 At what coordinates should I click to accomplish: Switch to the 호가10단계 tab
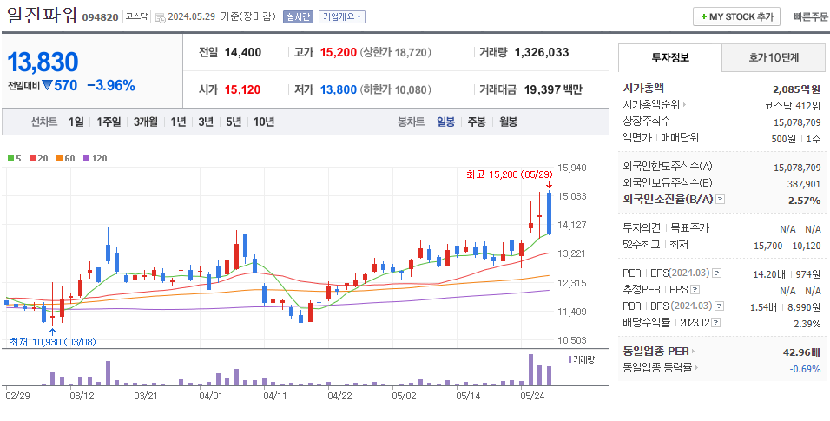tap(774, 57)
